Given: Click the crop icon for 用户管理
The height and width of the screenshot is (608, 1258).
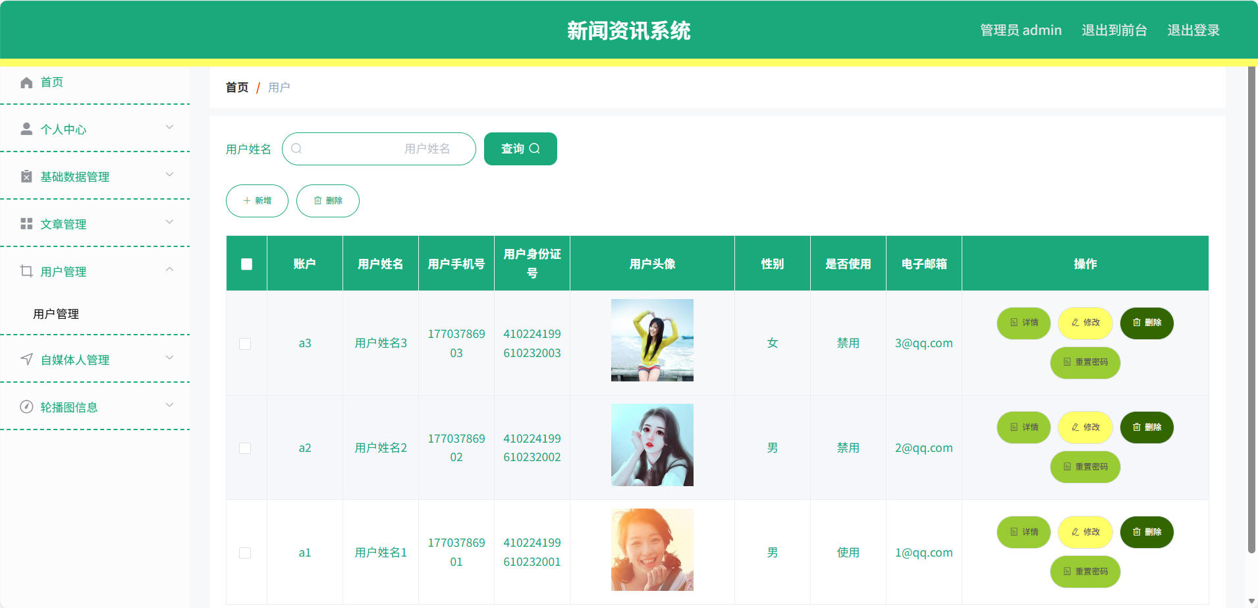Looking at the screenshot, I should [x=26, y=271].
